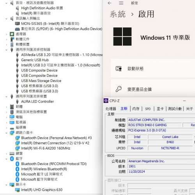
Task: Click the Intel Wireless Bluetooth icon
Action: click(x=17, y=169)
